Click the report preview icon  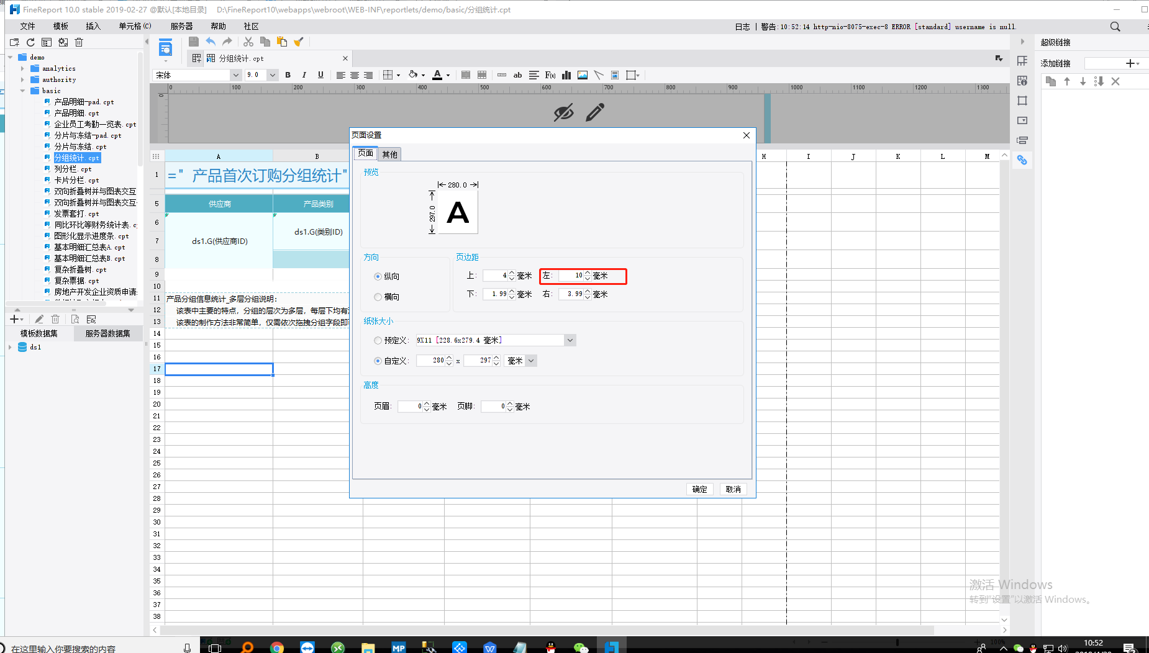165,48
